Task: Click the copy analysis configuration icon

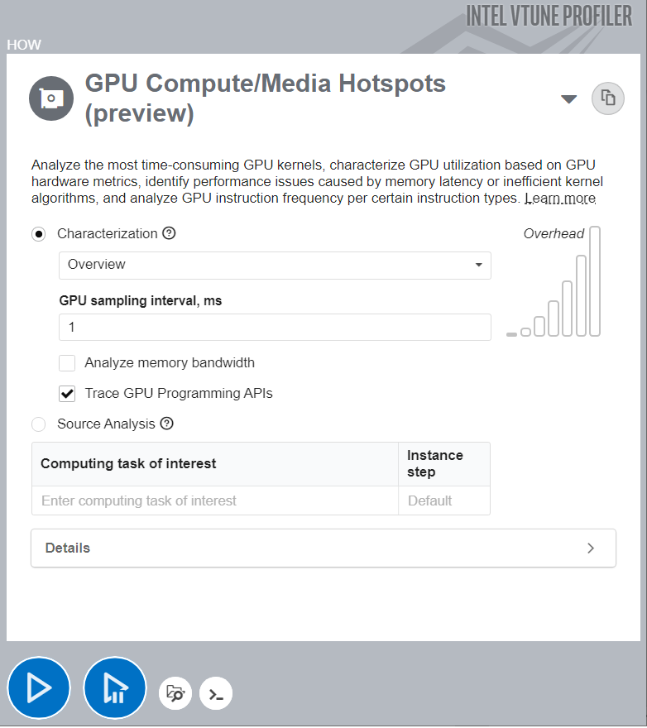Action: [x=607, y=98]
